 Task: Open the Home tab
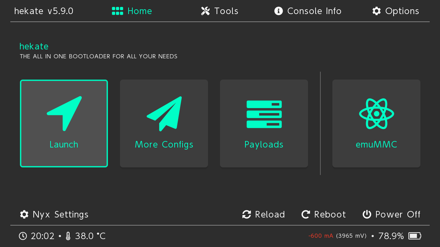point(132,11)
